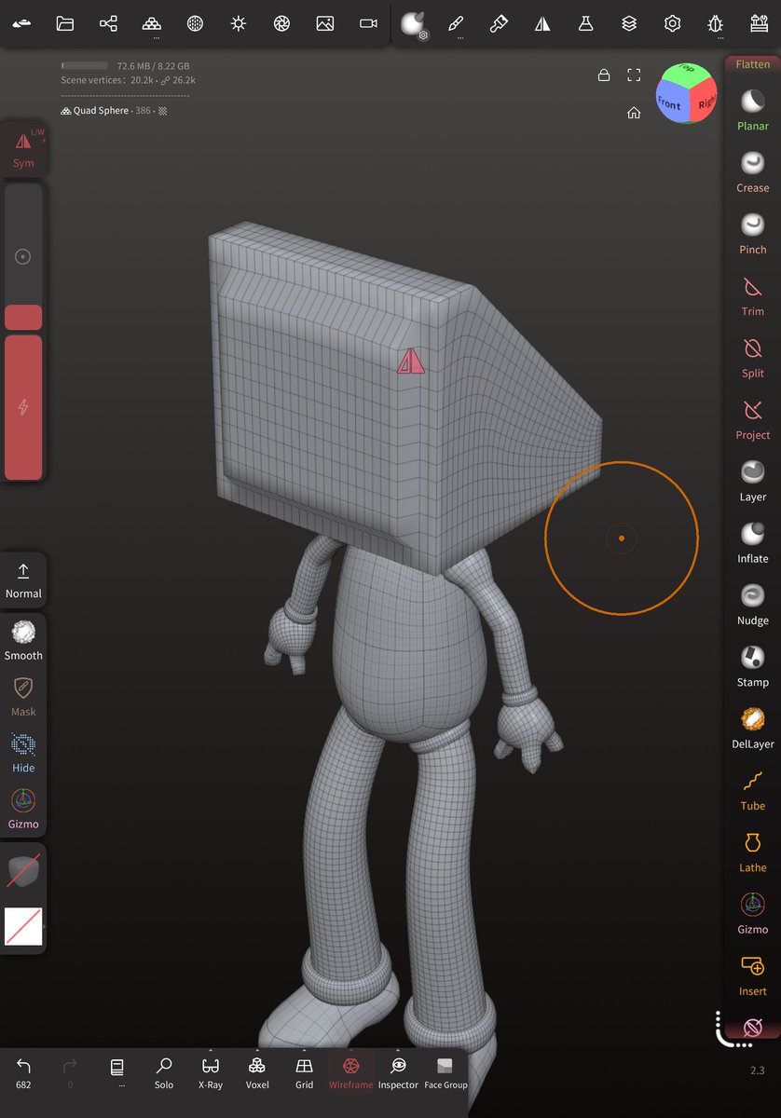Activate the Hide shortcut
781x1118 pixels.
pos(23,753)
